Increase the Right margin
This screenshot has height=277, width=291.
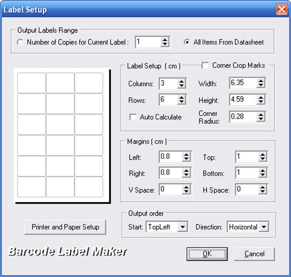pyautogui.click(x=186, y=171)
